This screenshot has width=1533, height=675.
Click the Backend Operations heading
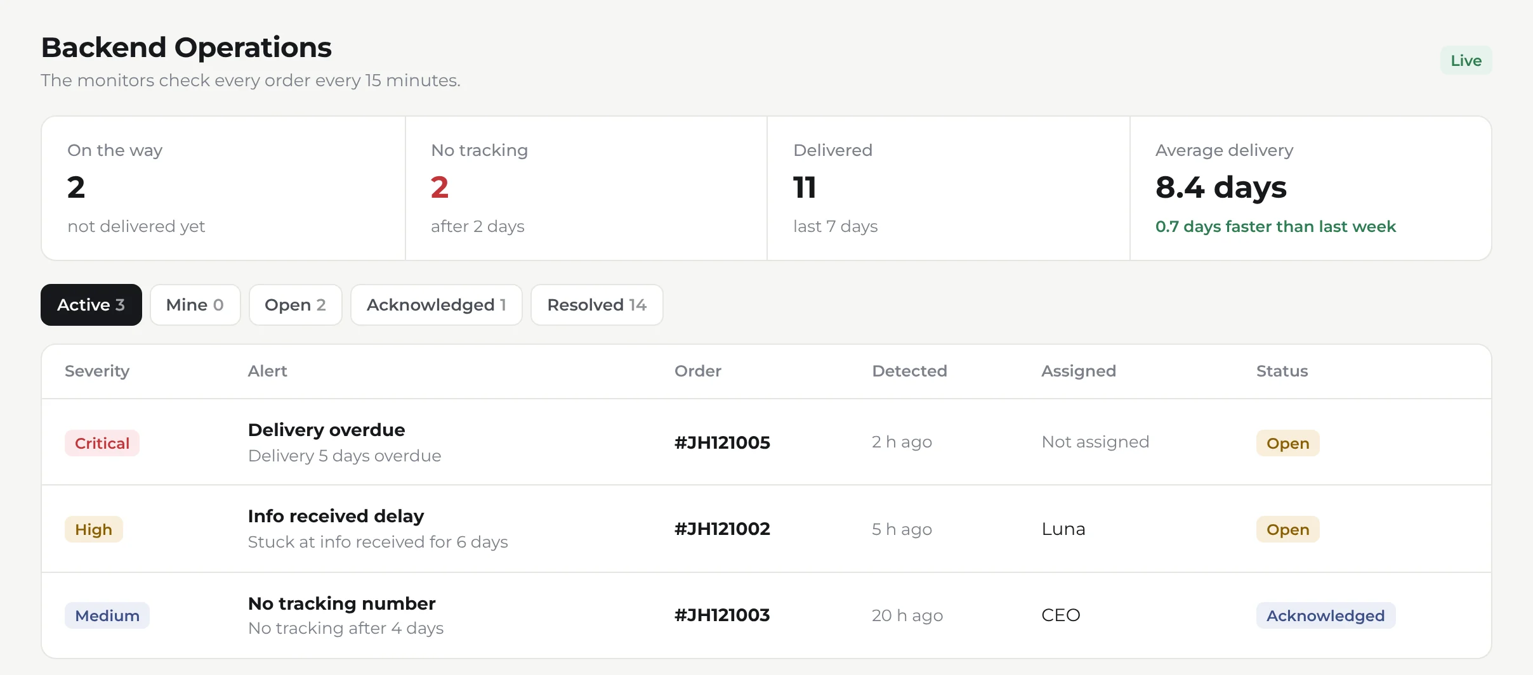187,48
